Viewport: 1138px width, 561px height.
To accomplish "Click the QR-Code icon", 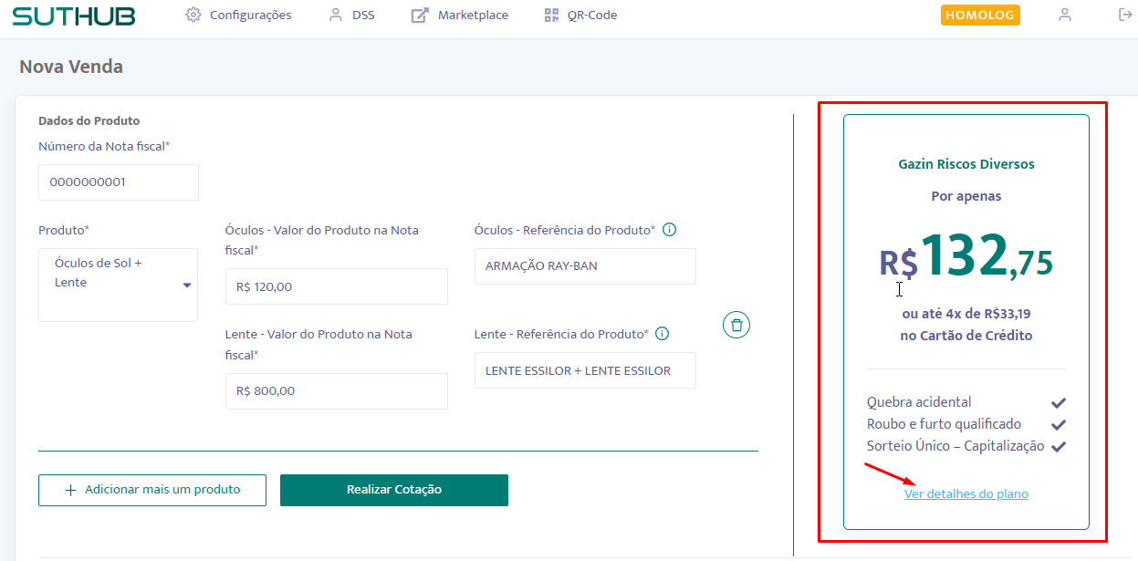I will click(x=550, y=15).
